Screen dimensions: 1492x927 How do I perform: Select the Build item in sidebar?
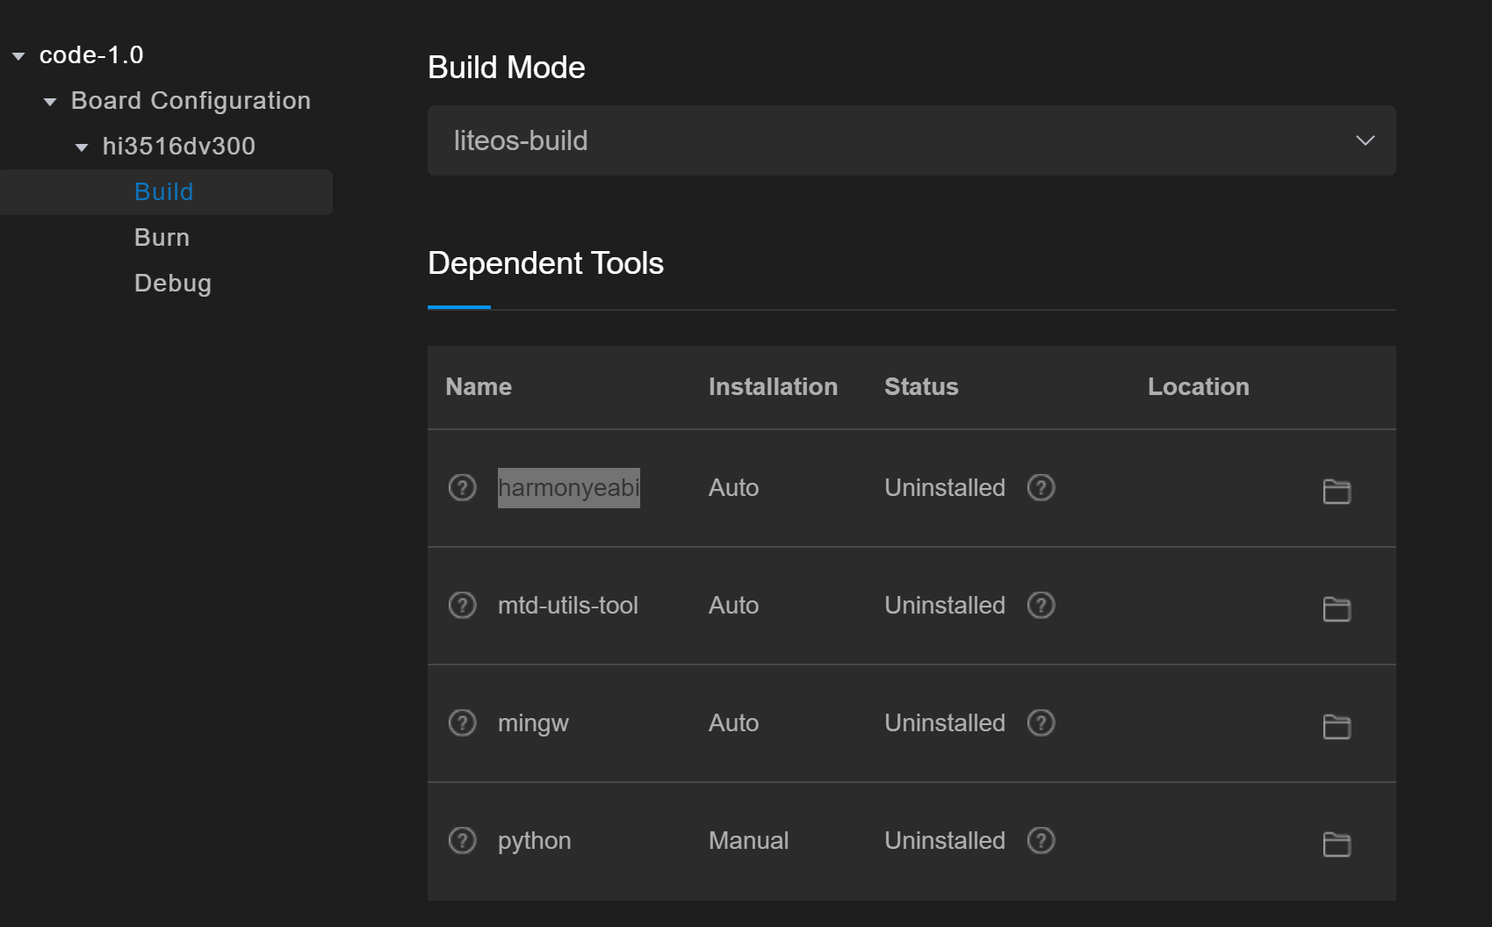[163, 192]
